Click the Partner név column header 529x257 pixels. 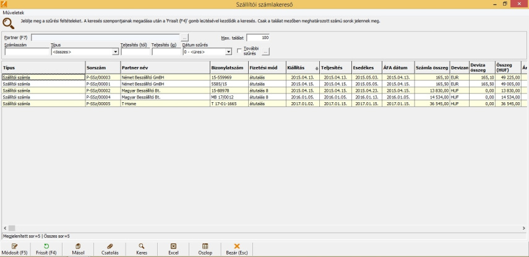pos(165,68)
